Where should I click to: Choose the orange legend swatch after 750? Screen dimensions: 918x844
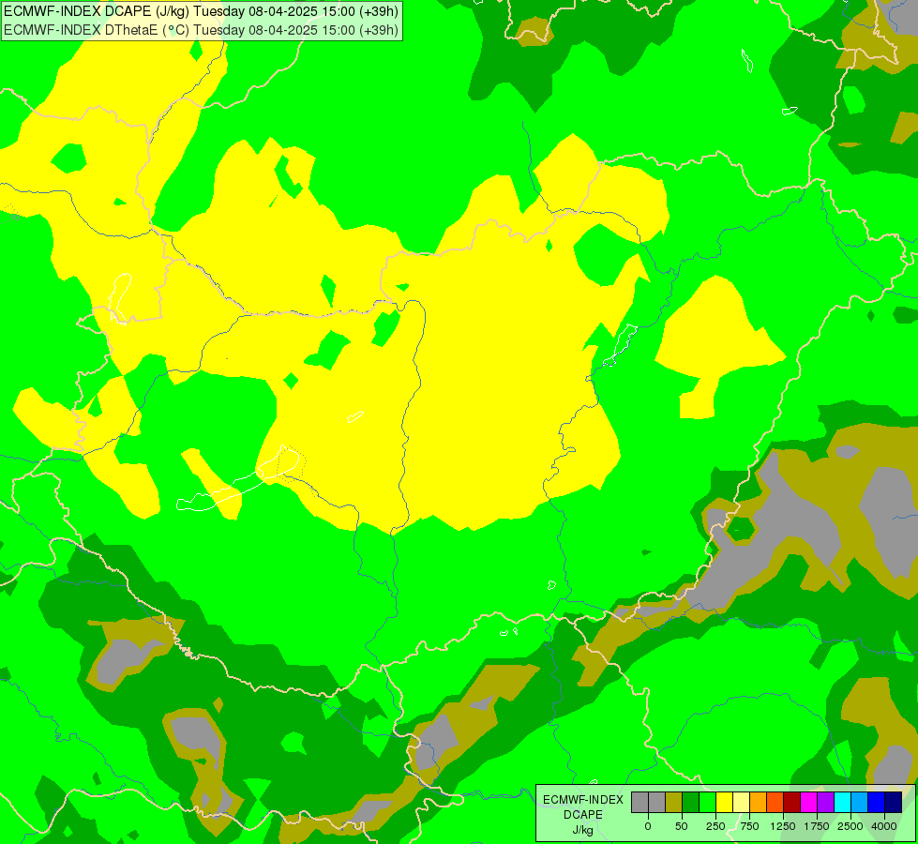click(759, 803)
